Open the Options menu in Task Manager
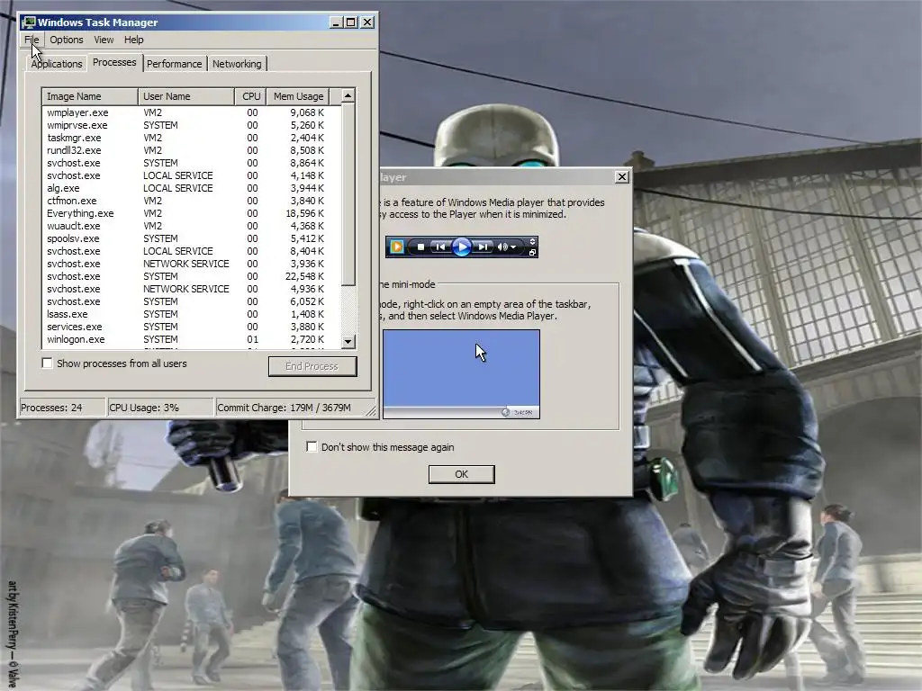 click(67, 40)
